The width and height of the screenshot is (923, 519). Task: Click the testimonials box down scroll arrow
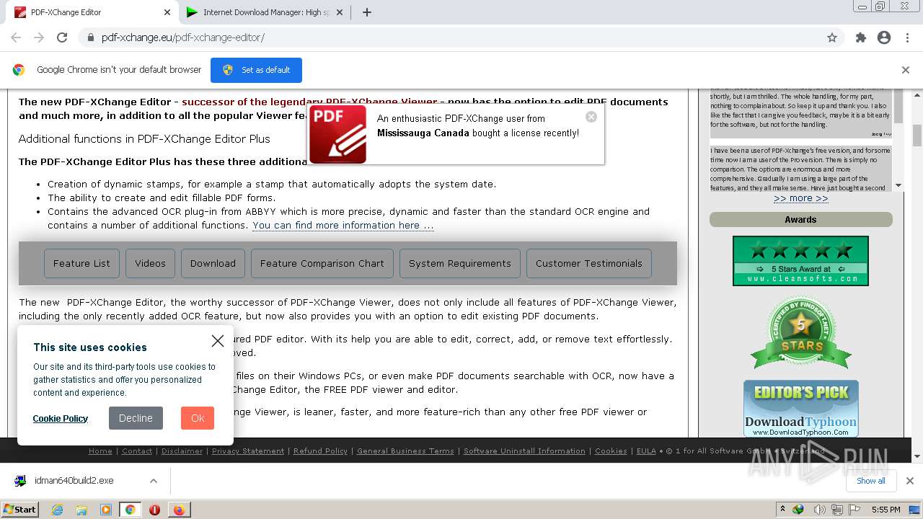pyautogui.click(x=898, y=185)
